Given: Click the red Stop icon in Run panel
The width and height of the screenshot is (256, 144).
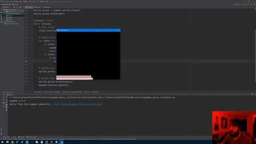Looking at the screenshot, I should coord(4,100).
